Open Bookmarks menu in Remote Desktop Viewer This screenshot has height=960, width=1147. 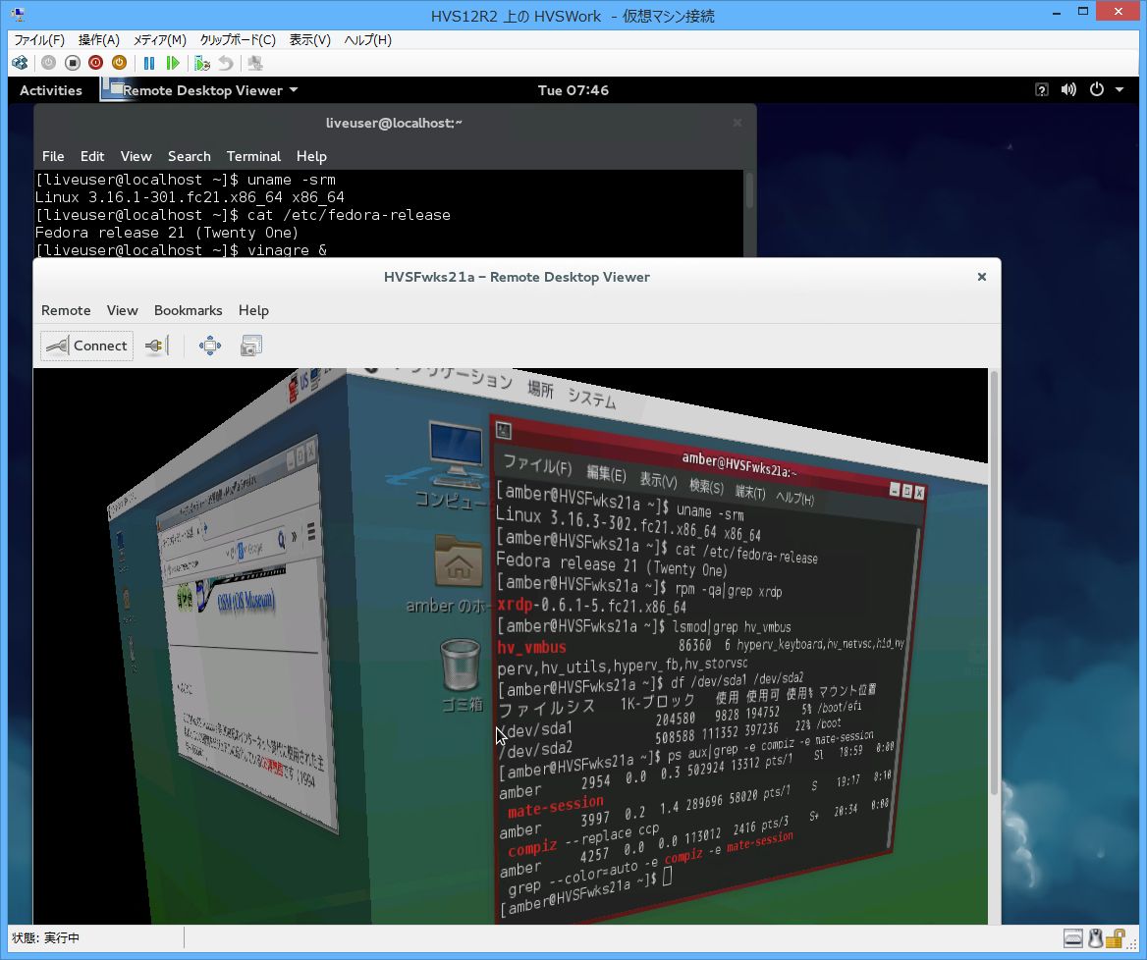[x=188, y=311]
